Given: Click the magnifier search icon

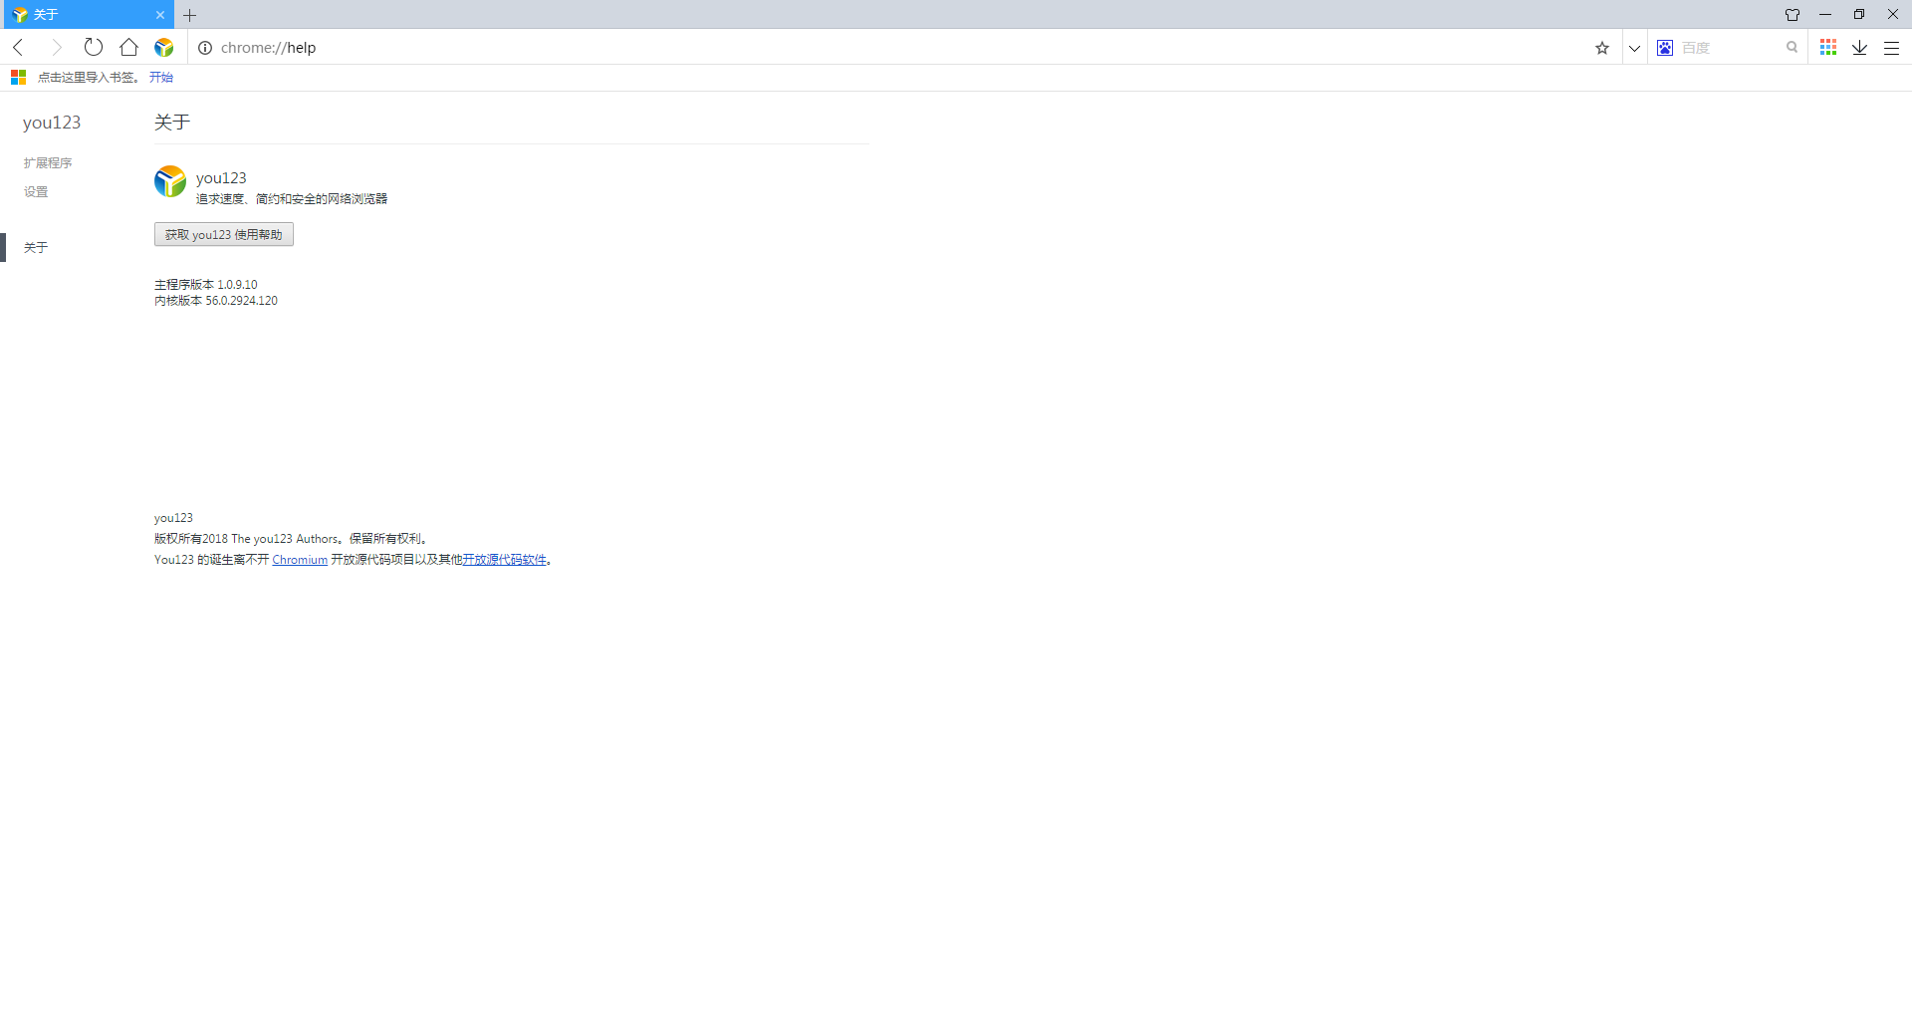Looking at the screenshot, I should 1792,47.
